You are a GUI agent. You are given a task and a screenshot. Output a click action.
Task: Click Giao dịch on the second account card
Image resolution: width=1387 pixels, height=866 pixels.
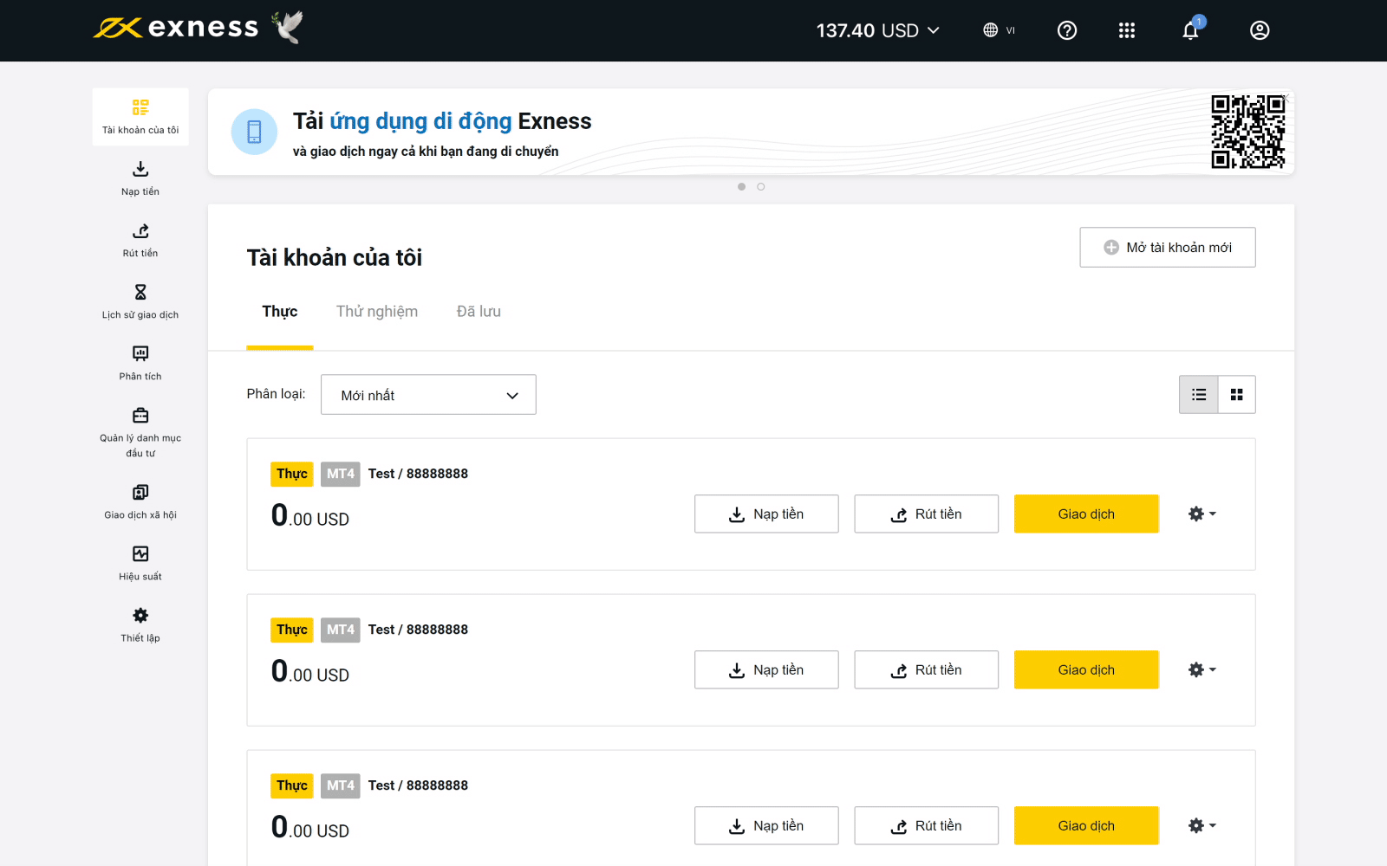tap(1086, 669)
